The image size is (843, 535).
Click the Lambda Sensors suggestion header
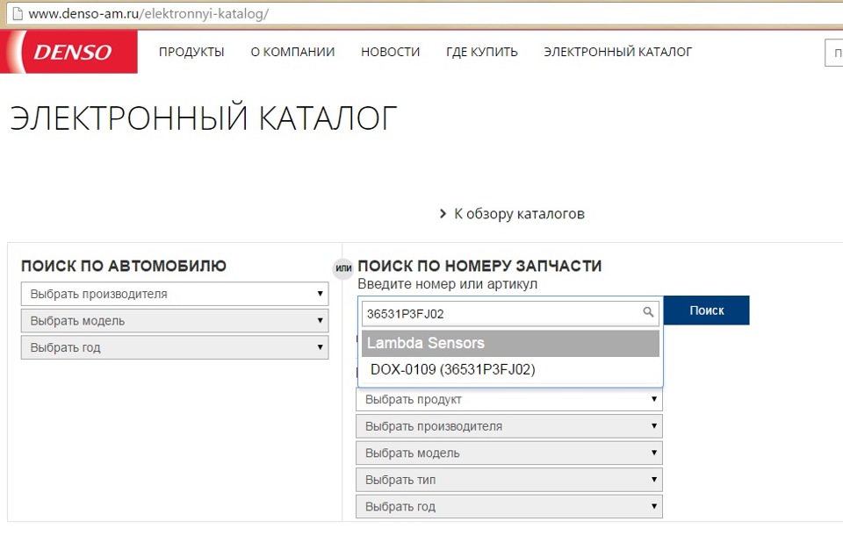point(511,343)
